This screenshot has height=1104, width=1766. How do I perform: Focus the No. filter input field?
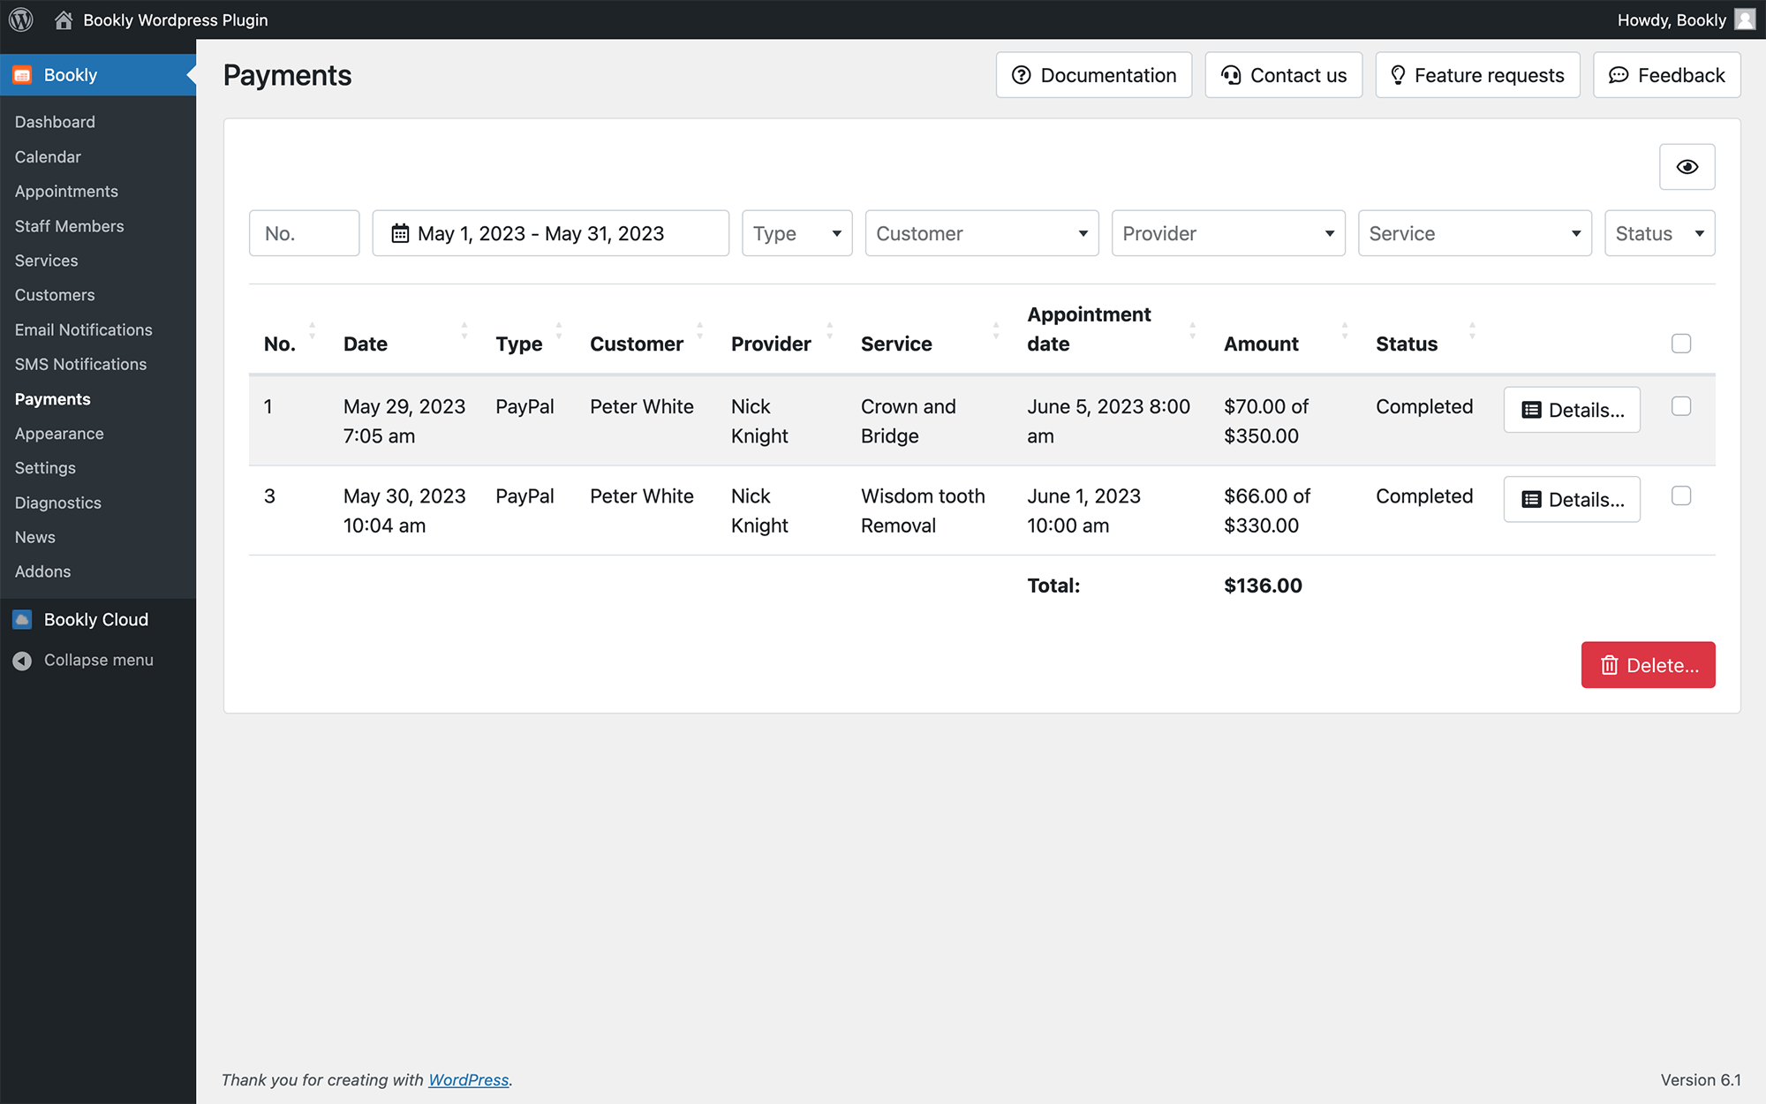pyautogui.click(x=304, y=233)
